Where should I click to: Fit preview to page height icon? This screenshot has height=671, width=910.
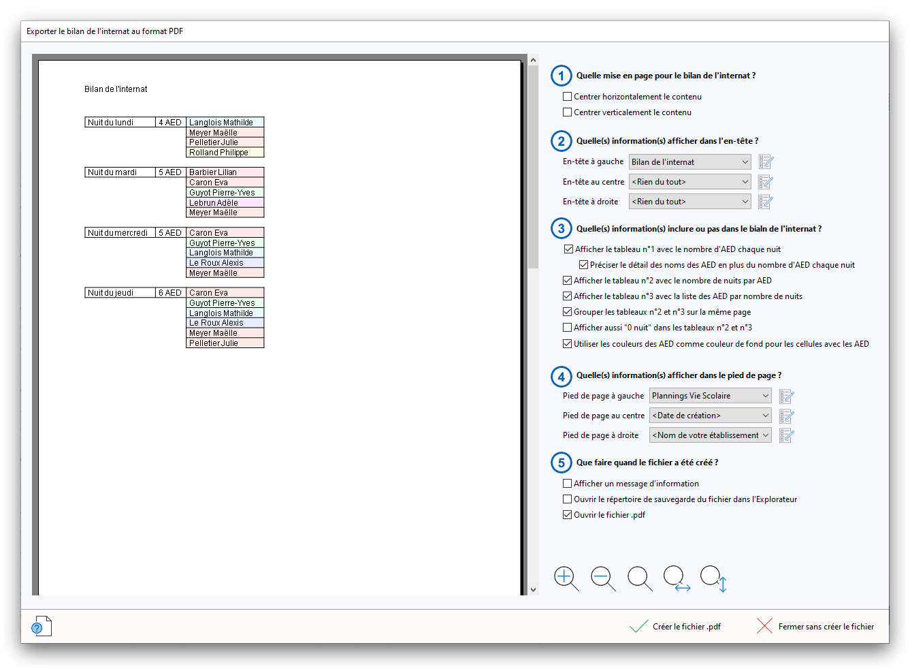coord(713,578)
